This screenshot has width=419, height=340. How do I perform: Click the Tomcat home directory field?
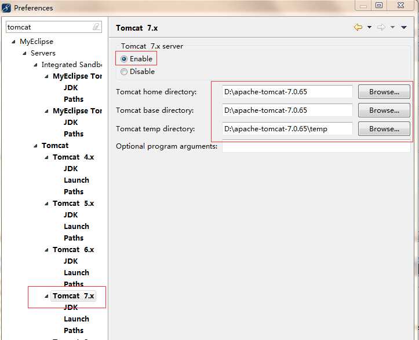[x=287, y=92]
